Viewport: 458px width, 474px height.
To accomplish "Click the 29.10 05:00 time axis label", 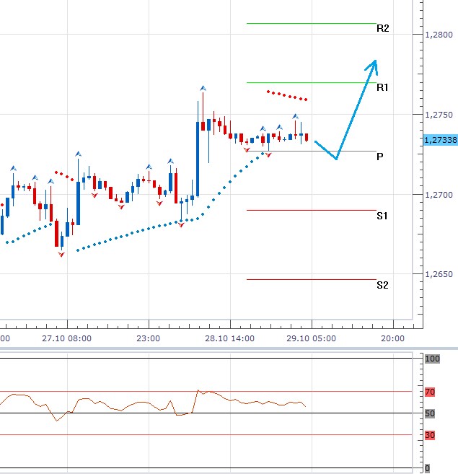I will 312,338.
